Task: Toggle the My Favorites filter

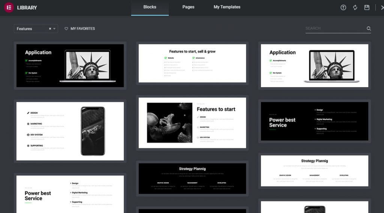Action: [x=82, y=29]
